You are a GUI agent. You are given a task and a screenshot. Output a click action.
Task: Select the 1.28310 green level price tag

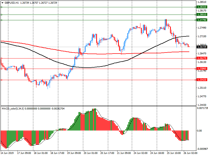pos(202,7)
